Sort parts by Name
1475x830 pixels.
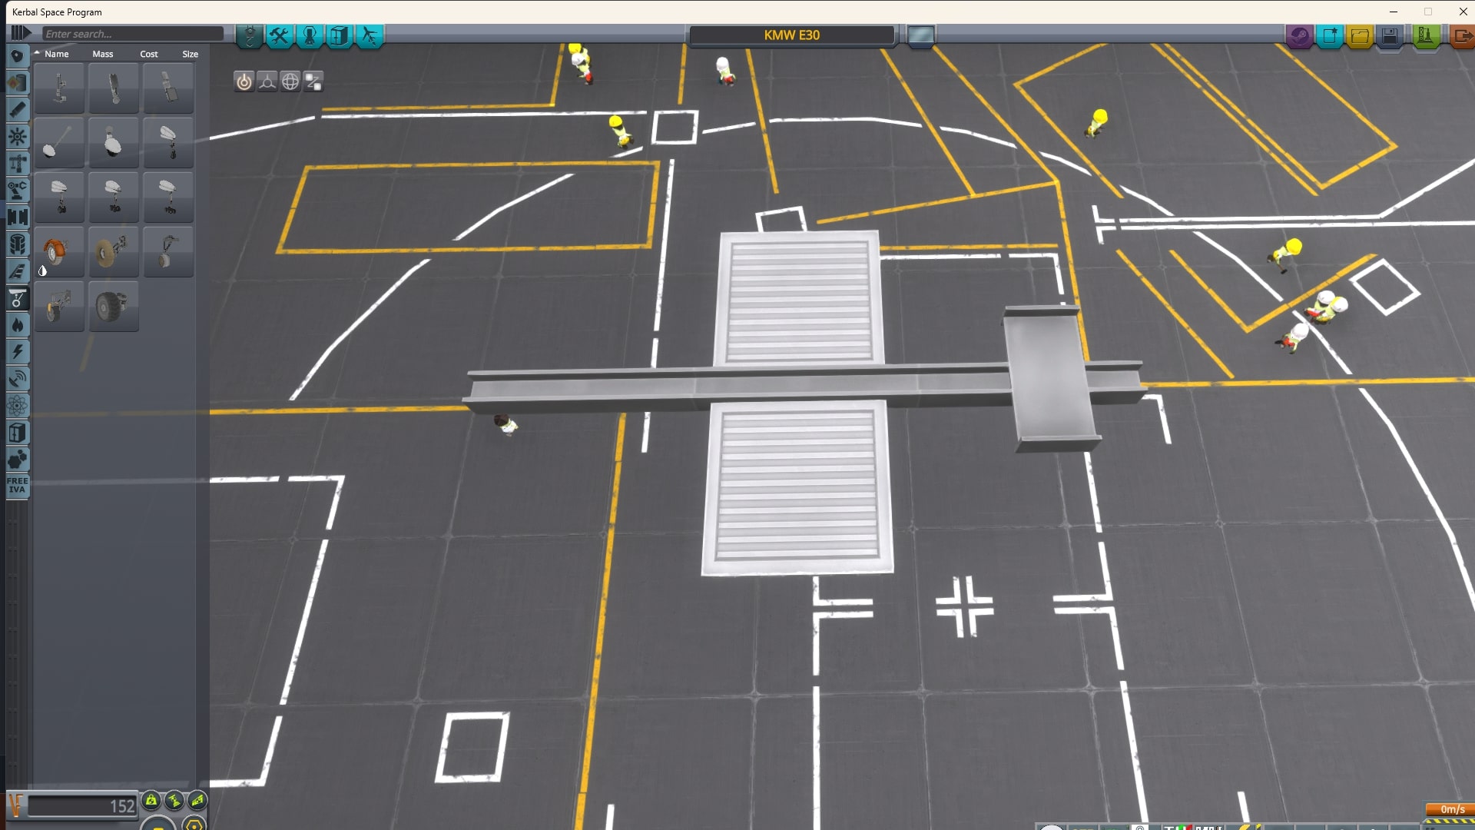point(56,54)
